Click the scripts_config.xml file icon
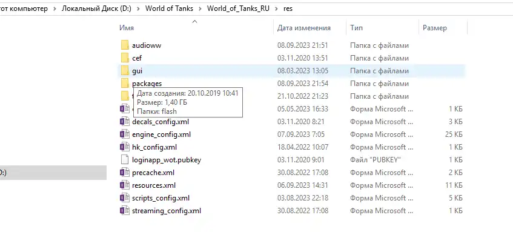Image resolution: width=513 pixels, height=232 pixels. pos(125,198)
